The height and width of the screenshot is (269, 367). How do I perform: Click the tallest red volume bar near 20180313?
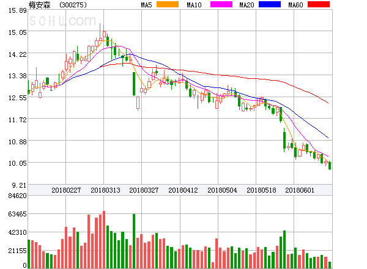(104, 240)
